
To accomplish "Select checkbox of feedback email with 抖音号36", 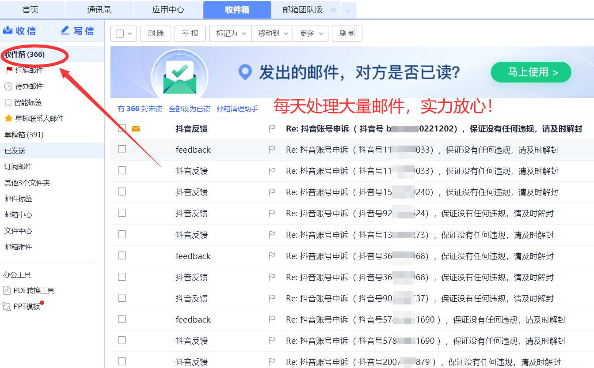I will [122, 255].
